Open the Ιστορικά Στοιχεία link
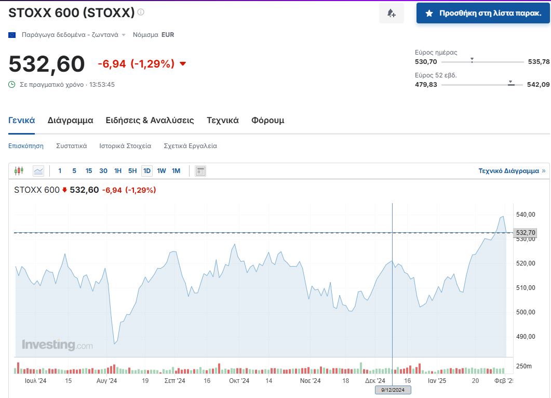Viewport: 551px width, 398px height. pyautogui.click(x=125, y=146)
